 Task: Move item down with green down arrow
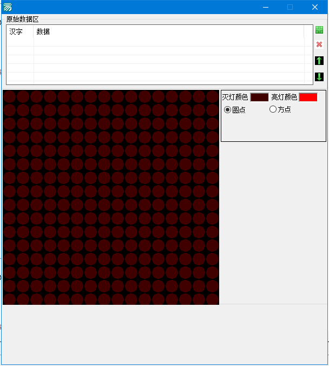(x=319, y=76)
